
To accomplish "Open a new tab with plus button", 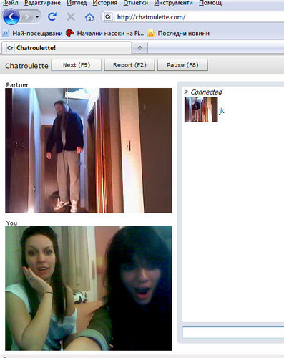I will [140, 48].
